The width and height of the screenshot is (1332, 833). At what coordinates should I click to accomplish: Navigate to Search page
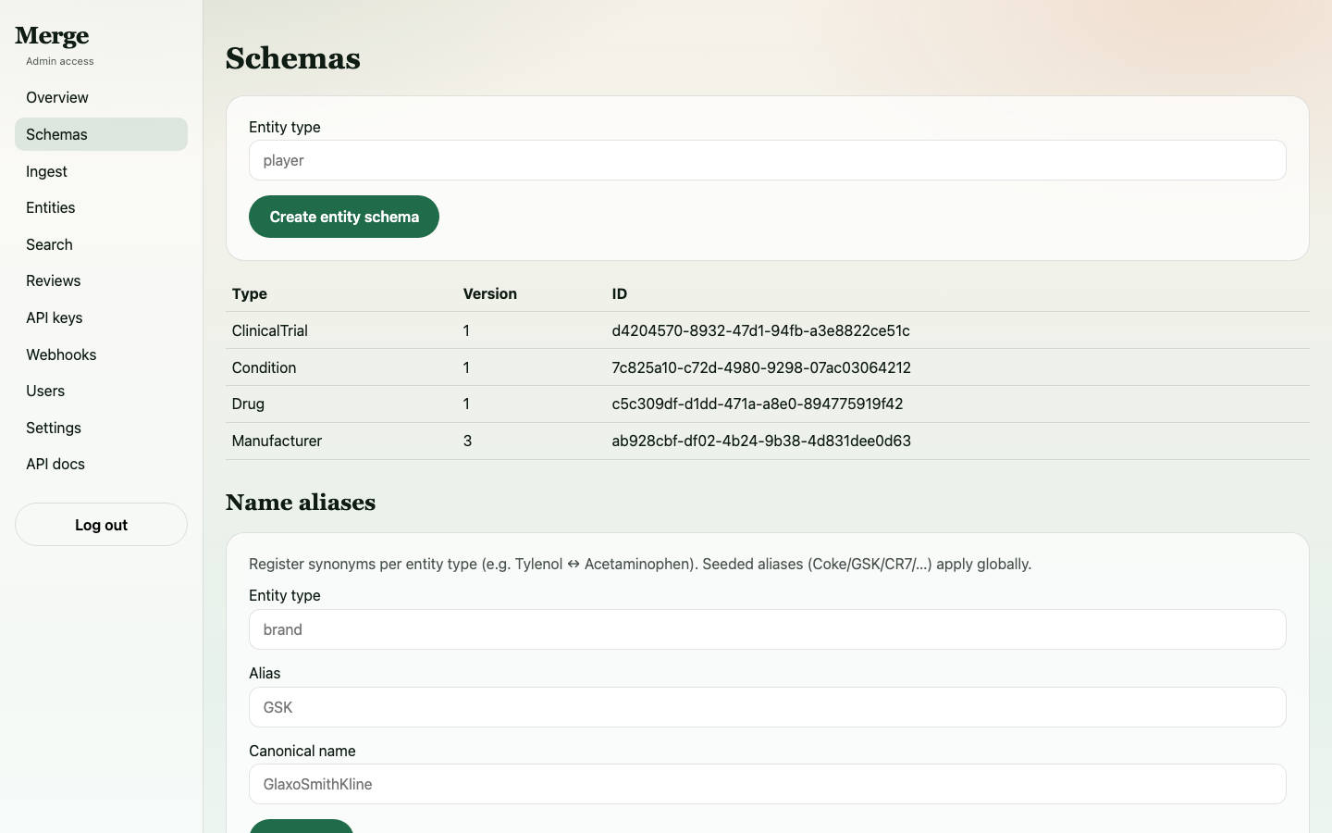point(101,244)
